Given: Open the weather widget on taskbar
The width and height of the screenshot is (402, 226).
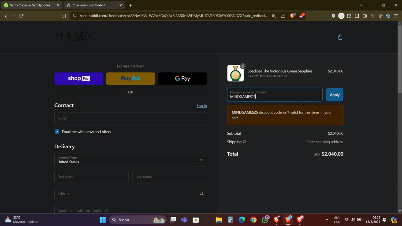Looking at the screenshot, I should [22, 220].
